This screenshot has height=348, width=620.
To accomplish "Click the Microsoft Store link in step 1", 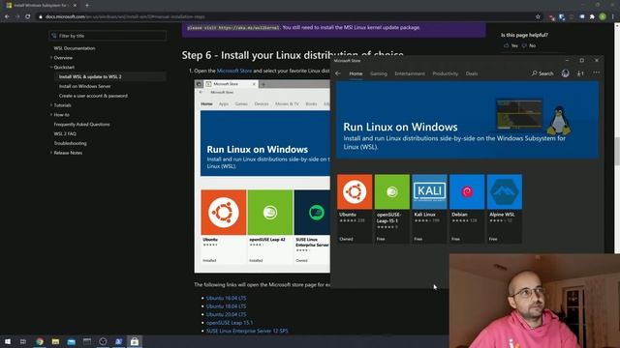I will pyautogui.click(x=234, y=71).
